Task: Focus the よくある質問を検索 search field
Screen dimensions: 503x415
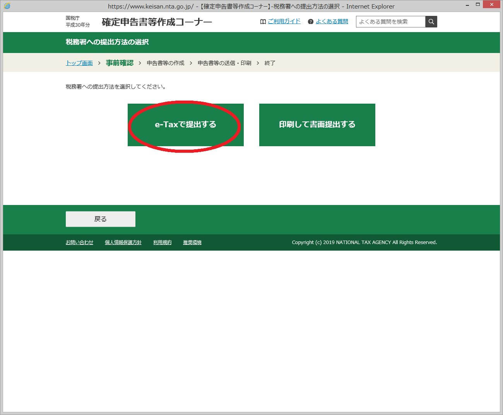Action: [x=390, y=22]
